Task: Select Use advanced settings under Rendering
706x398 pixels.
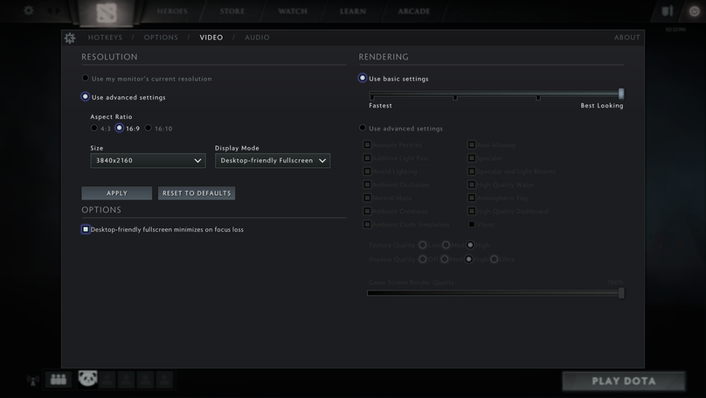Action: point(363,129)
